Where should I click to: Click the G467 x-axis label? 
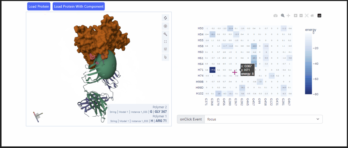click(289, 102)
